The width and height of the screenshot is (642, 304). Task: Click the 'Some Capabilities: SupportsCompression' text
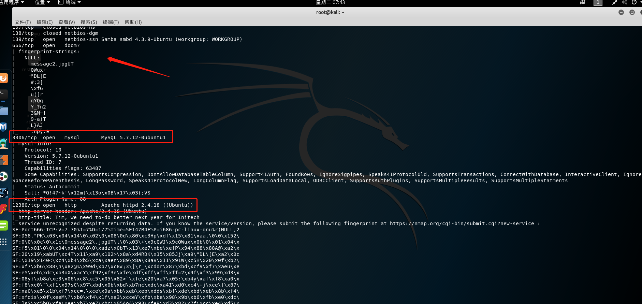(83, 175)
